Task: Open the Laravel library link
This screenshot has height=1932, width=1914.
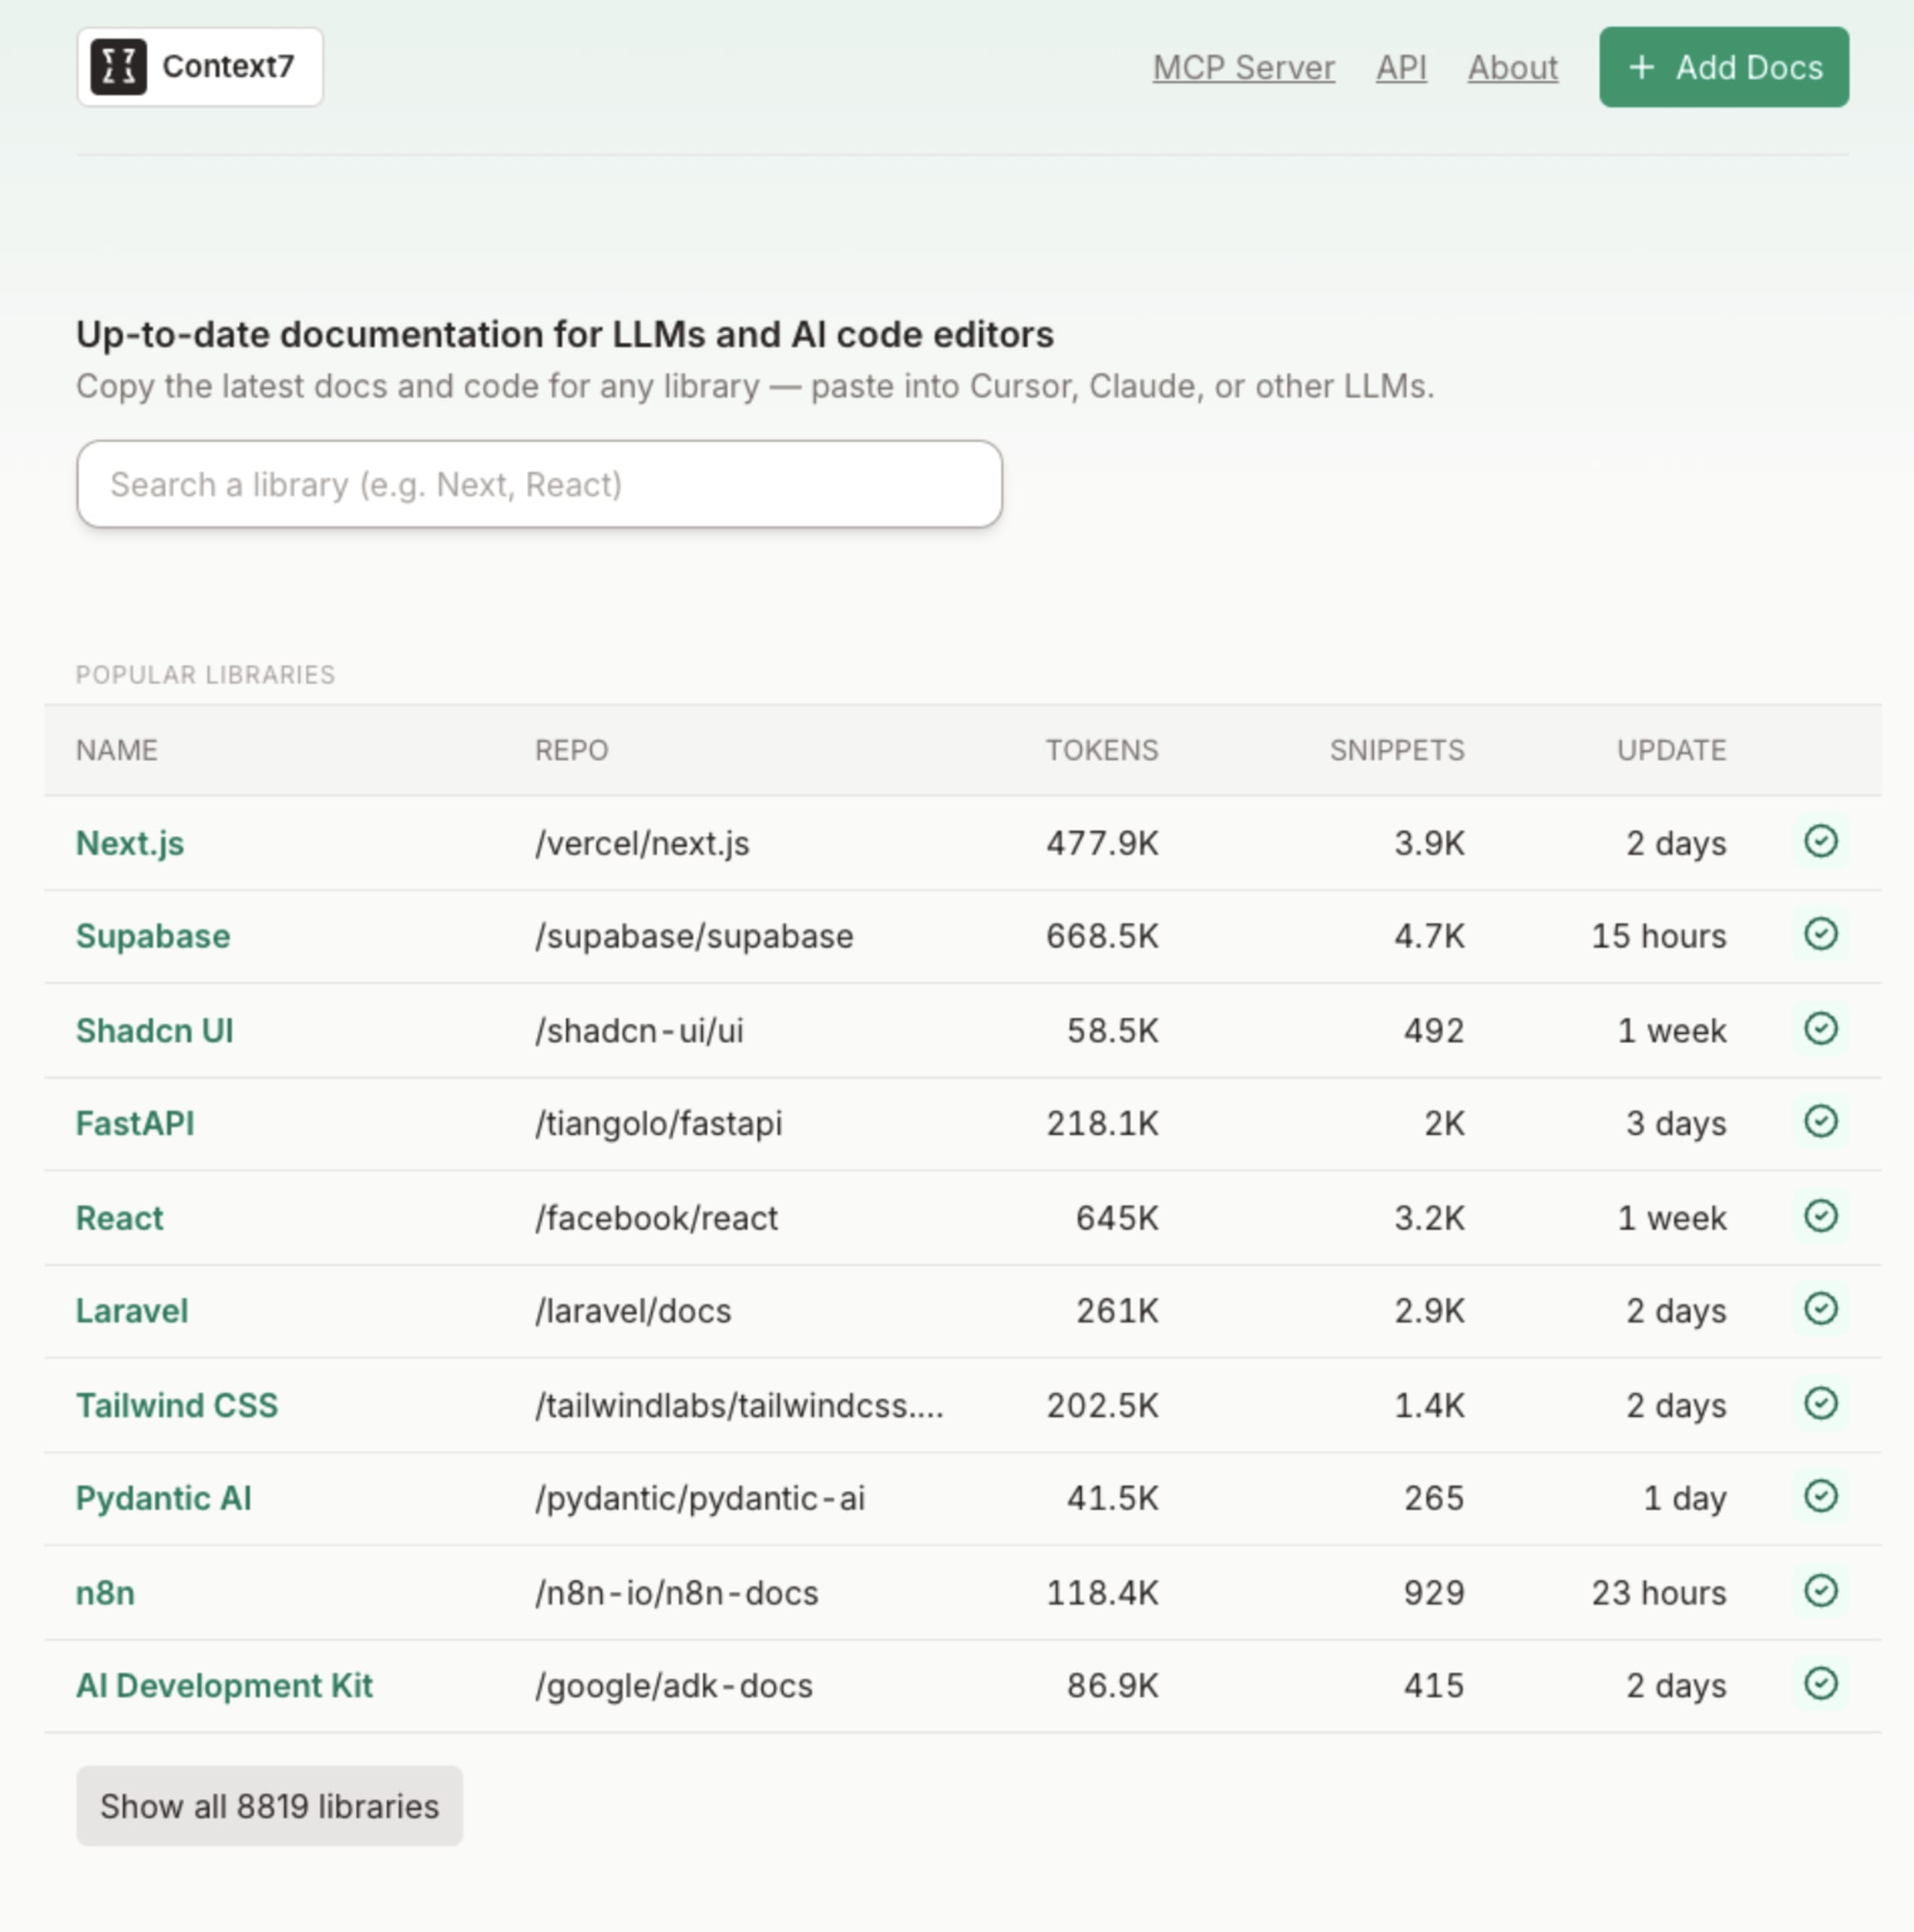Action: click(132, 1311)
